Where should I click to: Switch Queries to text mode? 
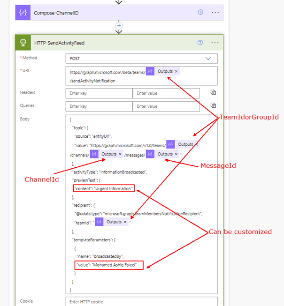[213, 106]
